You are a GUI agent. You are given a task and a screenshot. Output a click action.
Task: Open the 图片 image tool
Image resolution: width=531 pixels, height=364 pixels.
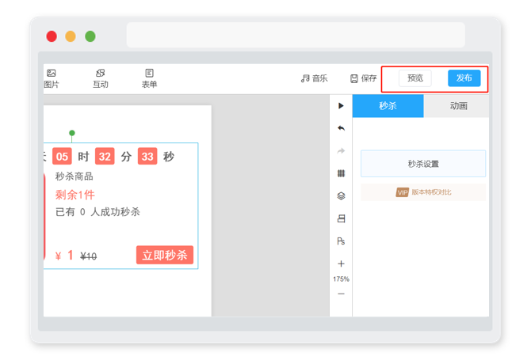52,78
